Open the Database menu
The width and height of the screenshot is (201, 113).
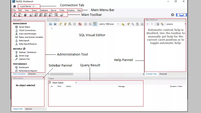pyautogui.click(x=44, y=10)
